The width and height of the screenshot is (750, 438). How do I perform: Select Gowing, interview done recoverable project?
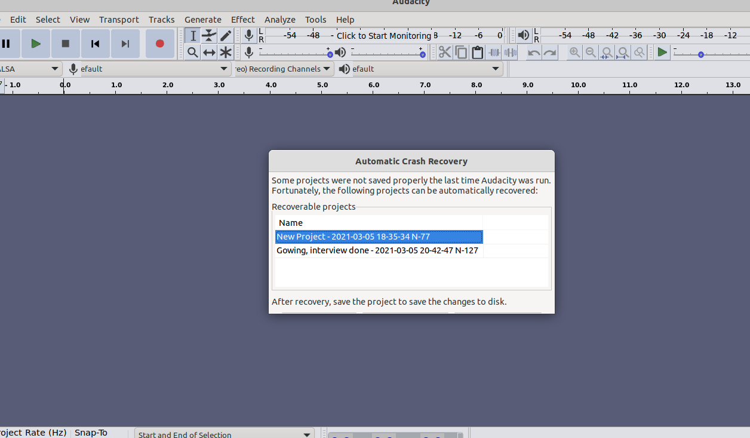(379, 251)
